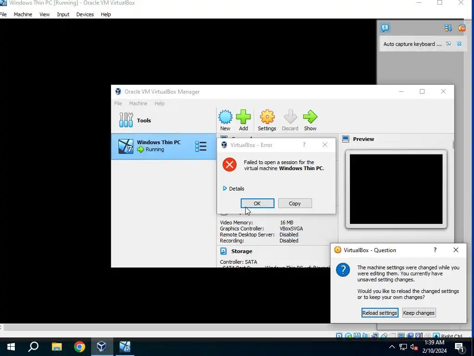The height and width of the screenshot is (356, 474).
Task: Click the Manager details pane vertical scrollbar
Action: 453,144
